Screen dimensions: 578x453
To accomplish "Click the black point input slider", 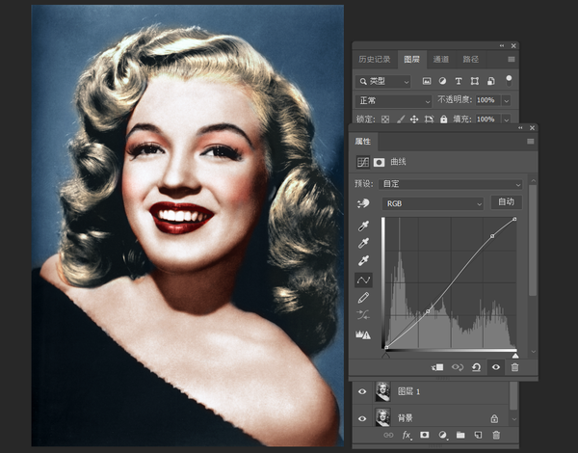I will point(386,356).
